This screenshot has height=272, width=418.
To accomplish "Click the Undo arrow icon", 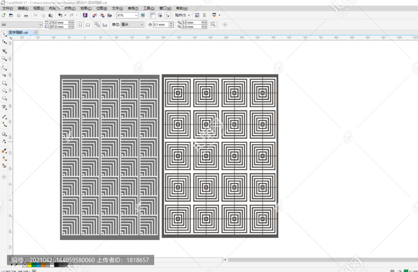I will pyautogui.click(x=60, y=15).
